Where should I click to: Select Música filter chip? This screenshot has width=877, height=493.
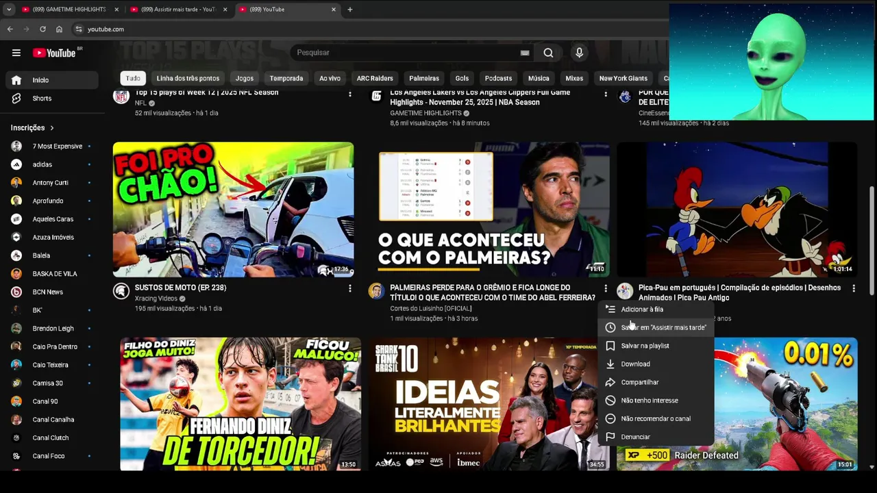click(x=539, y=78)
